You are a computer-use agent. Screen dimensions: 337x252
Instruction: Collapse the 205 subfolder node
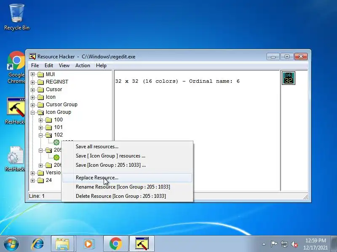40,150
